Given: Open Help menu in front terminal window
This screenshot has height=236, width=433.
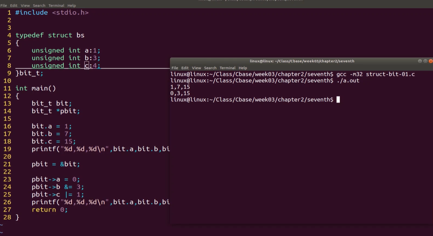Looking at the screenshot, I should [x=243, y=68].
